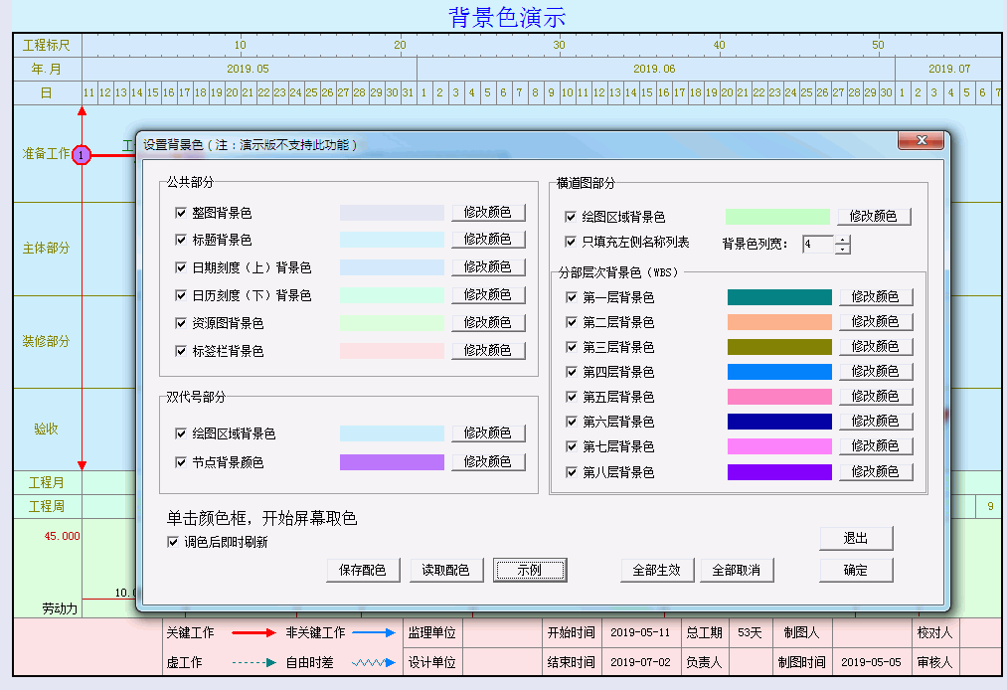1007x690 pixels.
Task: Focus the 背景色列宽 value field
Action: pyautogui.click(x=818, y=245)
